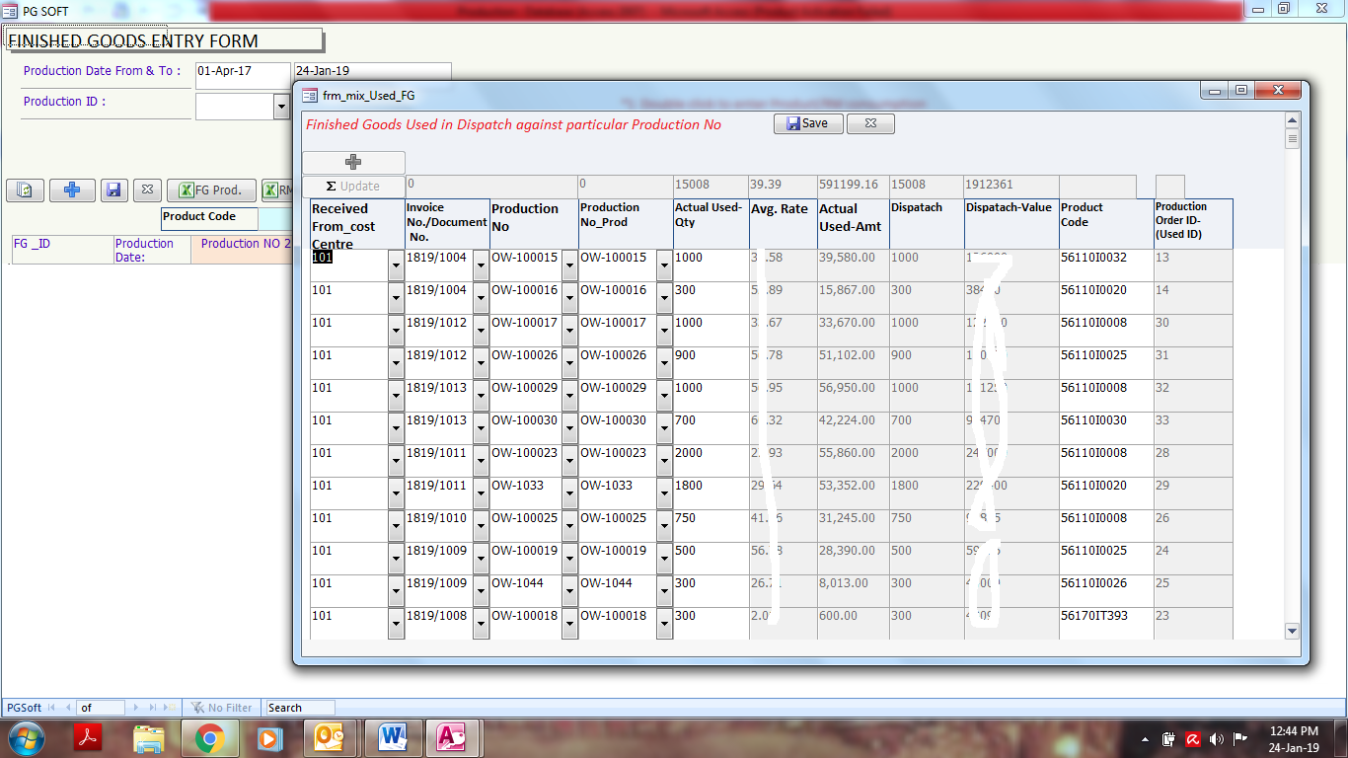Click Actual Used-Qty cell 750
The image size is (1348, 758).
[711, 525]
